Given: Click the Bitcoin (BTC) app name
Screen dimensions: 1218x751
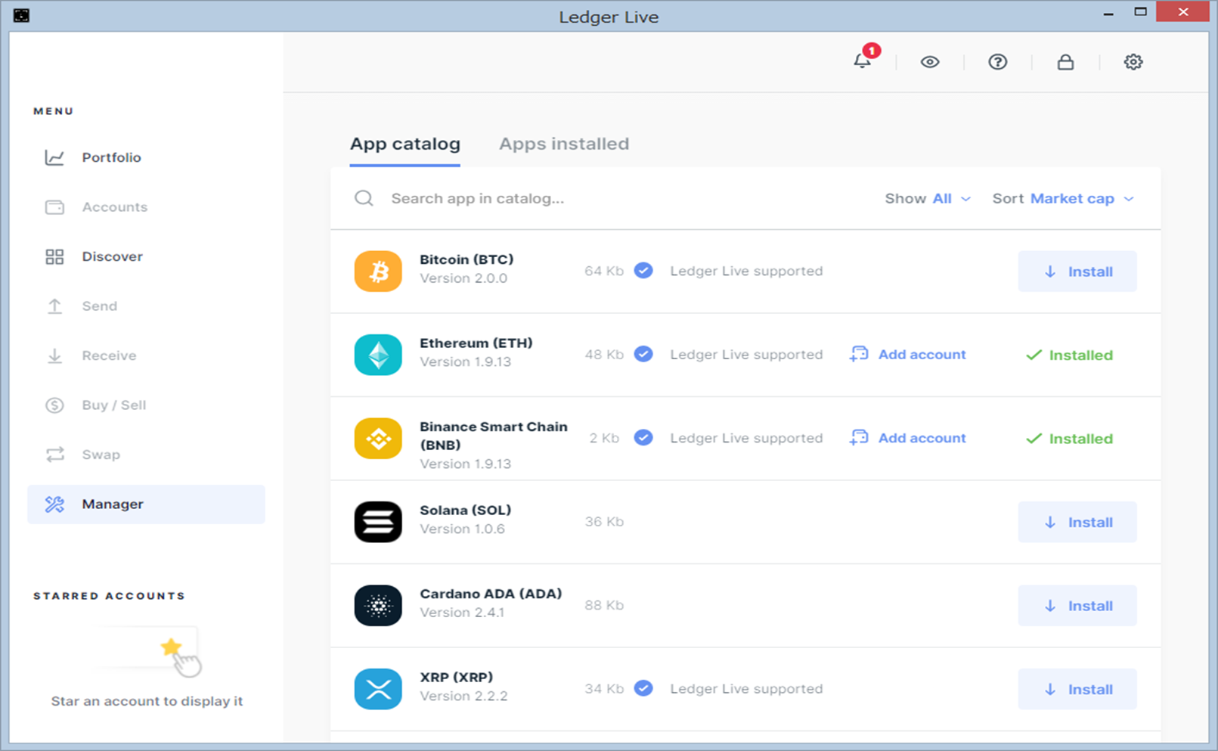Looking at the screenshot, I should click(x=466, y=259).
